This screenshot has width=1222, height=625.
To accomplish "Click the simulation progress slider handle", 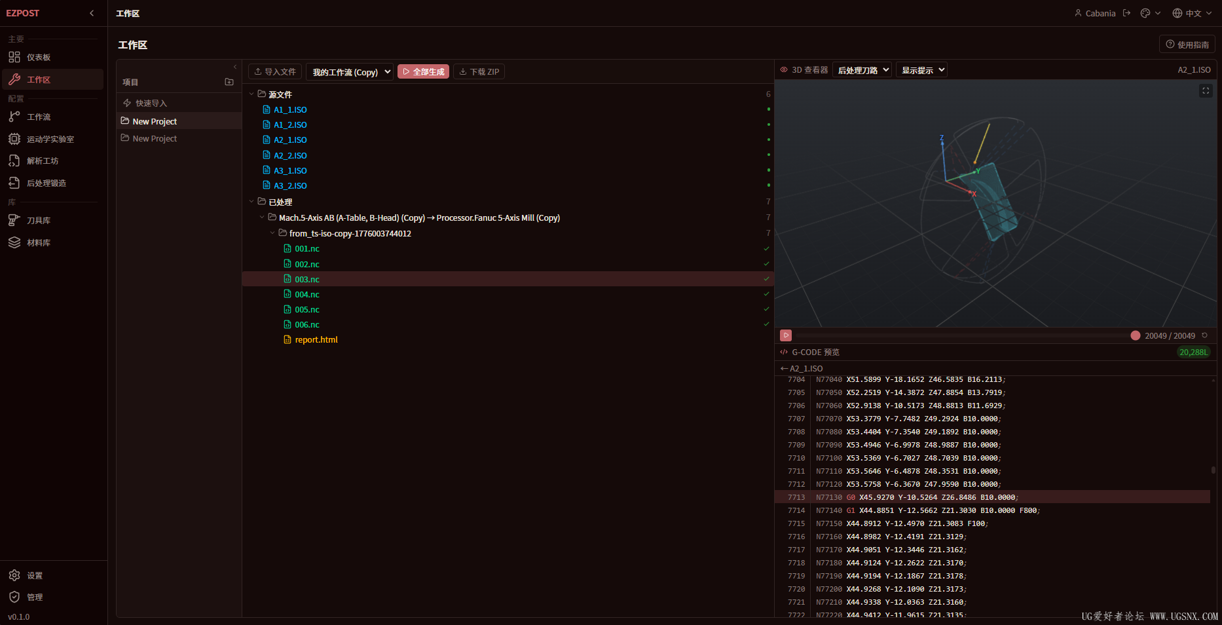I will pyautogui.click(x=1136, y=335).
